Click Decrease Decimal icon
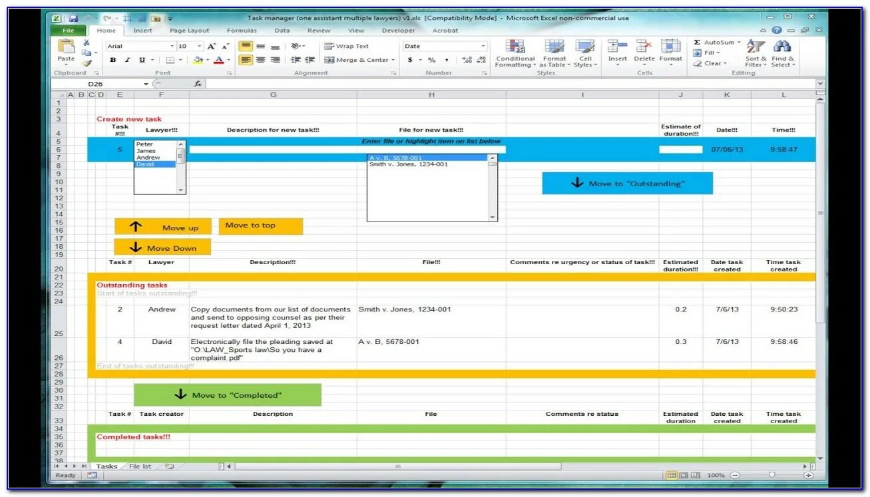Viewport: 870px width, 497px height. (481, 60)
